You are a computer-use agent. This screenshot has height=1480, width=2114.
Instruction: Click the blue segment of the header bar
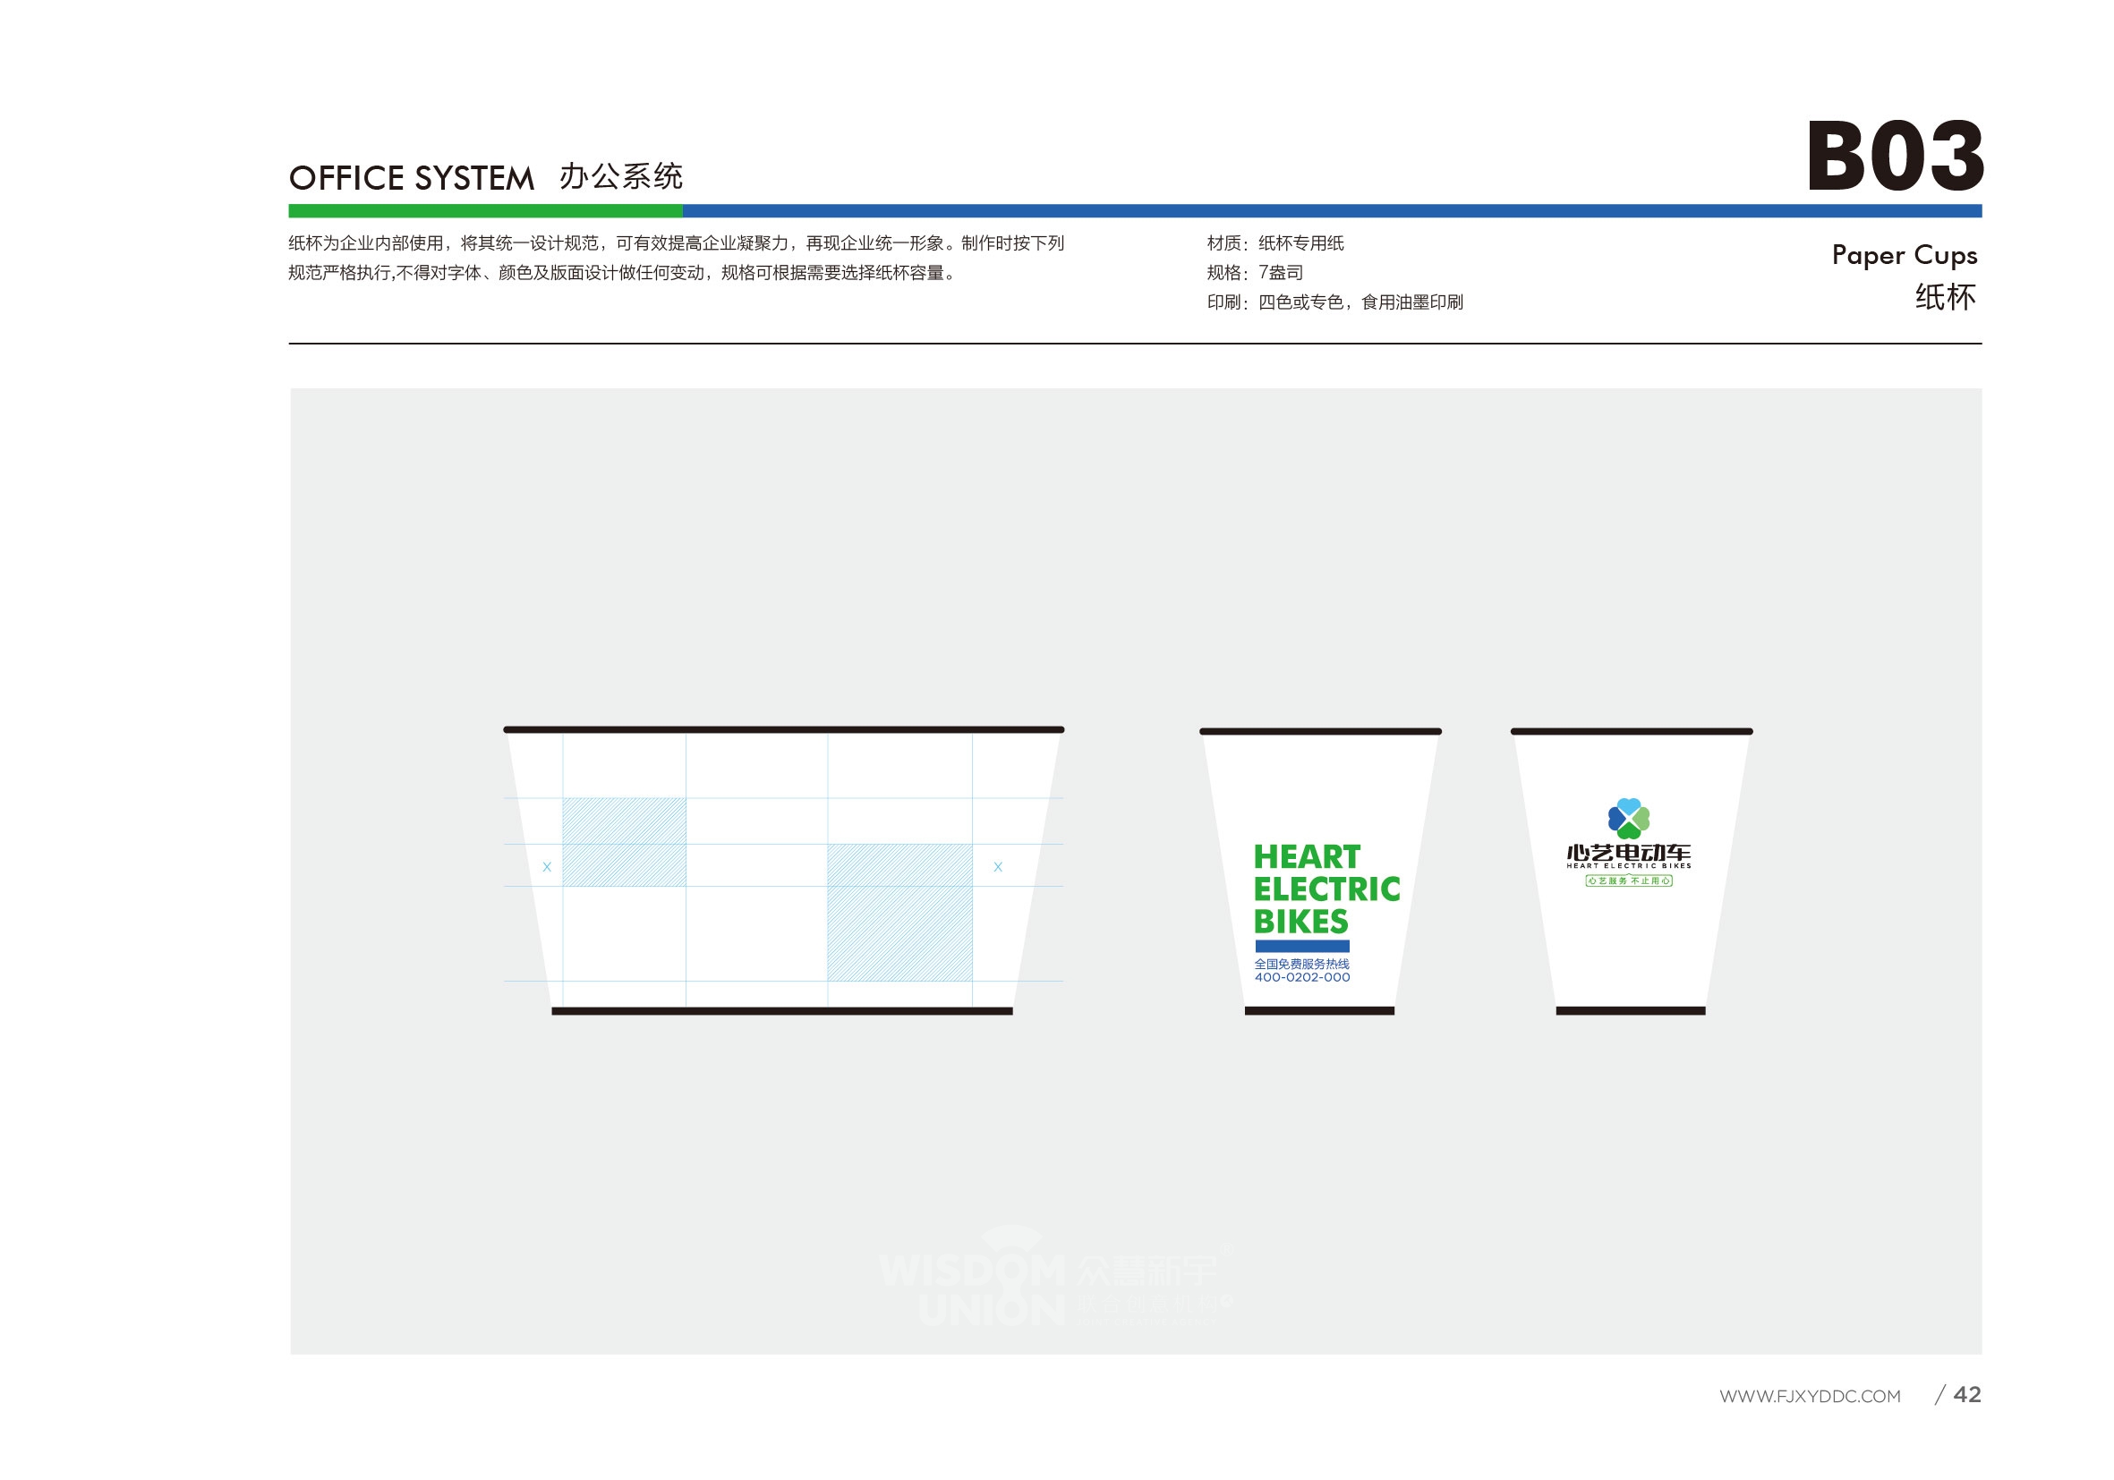[x=1333, y=211]
